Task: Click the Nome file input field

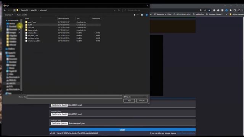Action: click(74, 97)
